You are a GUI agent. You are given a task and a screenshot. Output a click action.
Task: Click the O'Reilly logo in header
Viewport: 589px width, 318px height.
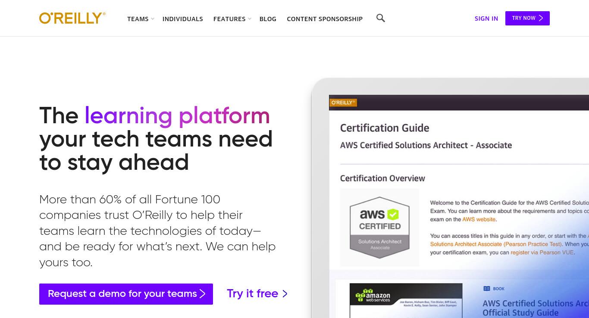pyautogui.click(x=72, y=18)
